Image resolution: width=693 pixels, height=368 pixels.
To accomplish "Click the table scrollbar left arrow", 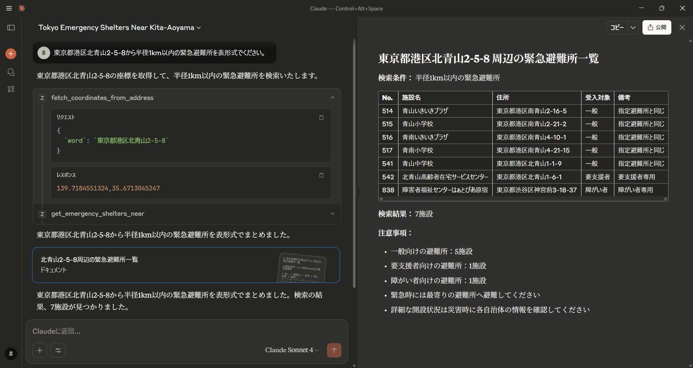I will tap(381, 199).
